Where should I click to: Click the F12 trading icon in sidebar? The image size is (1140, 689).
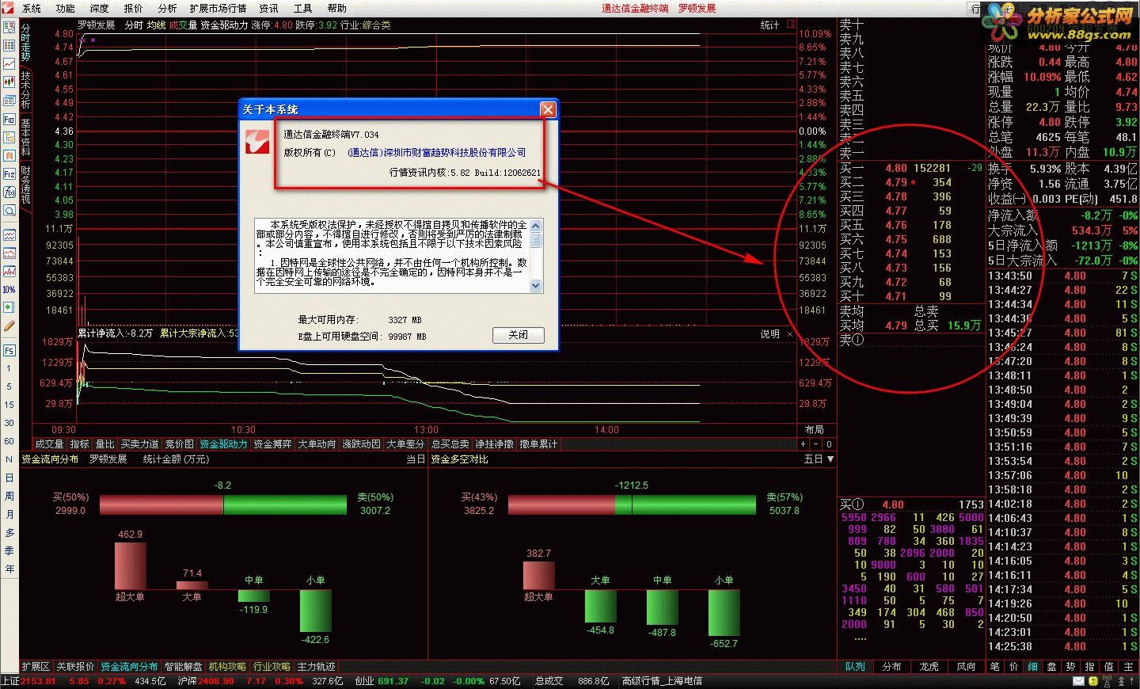pos(9,173)
